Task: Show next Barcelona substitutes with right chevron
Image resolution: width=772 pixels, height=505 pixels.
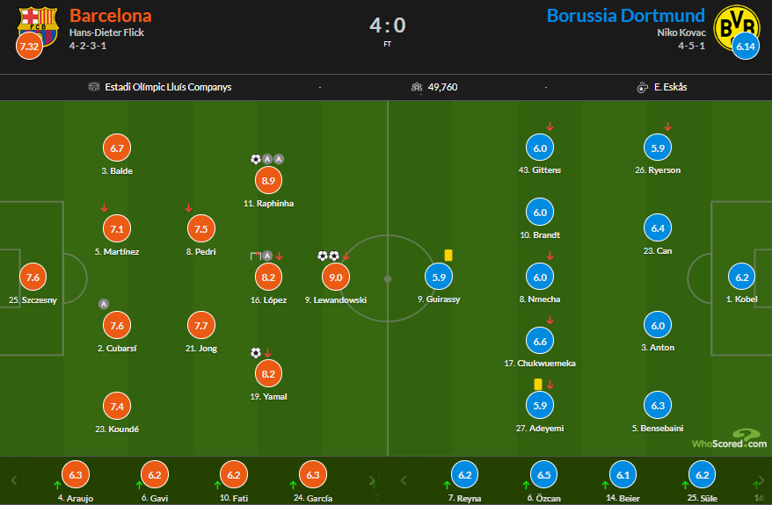Action: pyautogui.click(x=372, y=480)
